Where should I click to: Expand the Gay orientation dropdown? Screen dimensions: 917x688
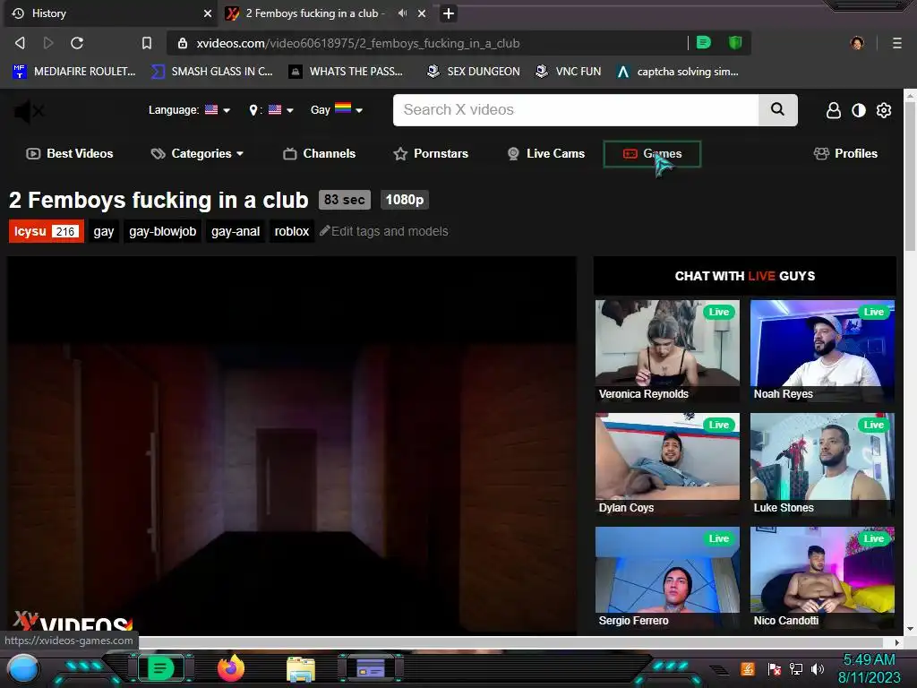(337, 109)
